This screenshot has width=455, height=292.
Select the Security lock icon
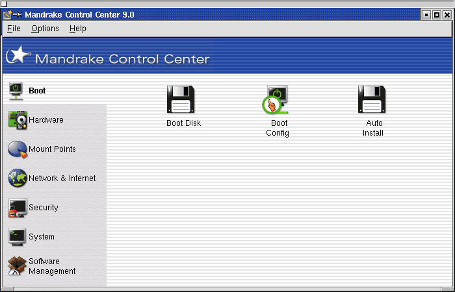click(x=18, y=208)
